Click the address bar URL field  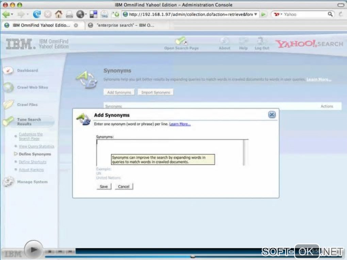[191, 14]
